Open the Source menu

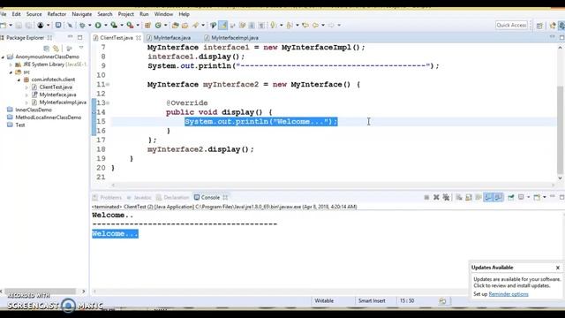pos(34,14)
